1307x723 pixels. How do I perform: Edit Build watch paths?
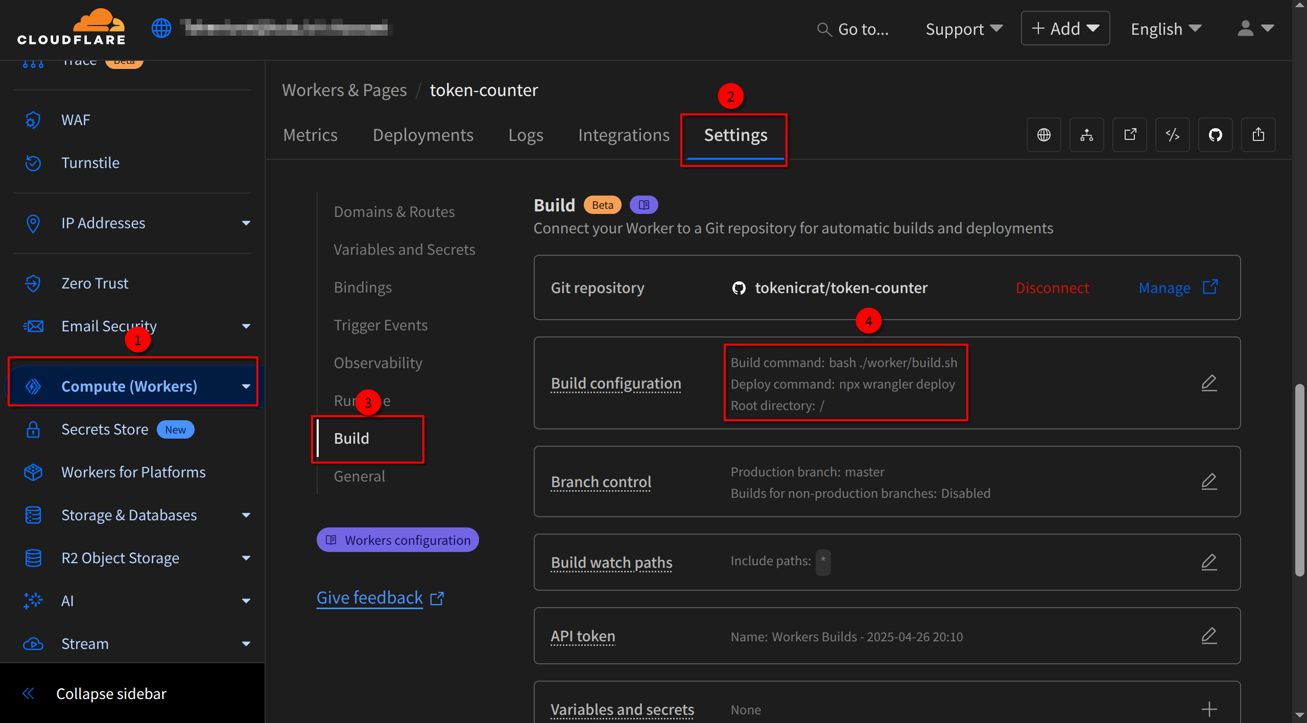click(x=1209, y=562)
